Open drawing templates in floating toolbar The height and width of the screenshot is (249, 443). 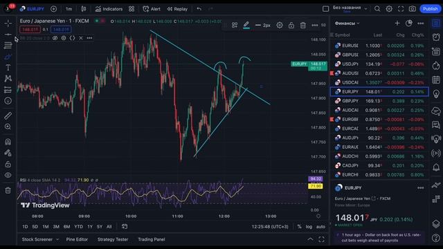click(x=235, y=25)
